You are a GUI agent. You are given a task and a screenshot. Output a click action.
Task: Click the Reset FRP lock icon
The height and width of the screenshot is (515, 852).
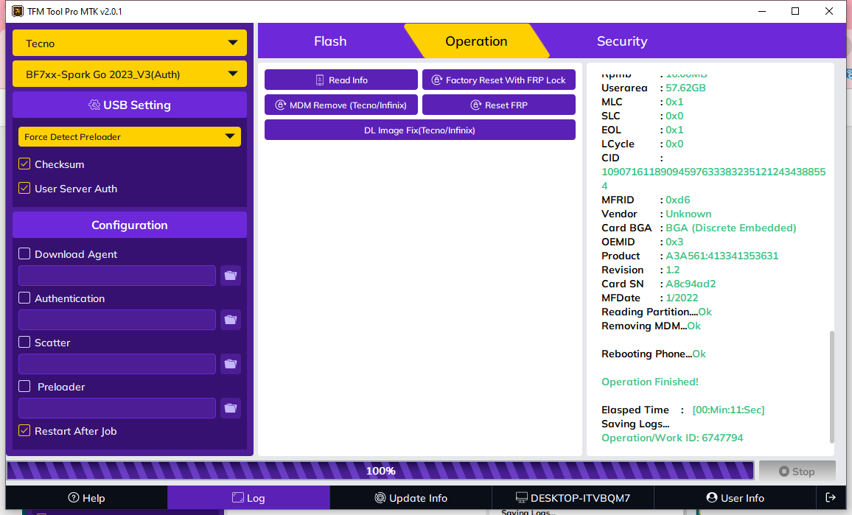pyautogui.click(x=475, y=105)
